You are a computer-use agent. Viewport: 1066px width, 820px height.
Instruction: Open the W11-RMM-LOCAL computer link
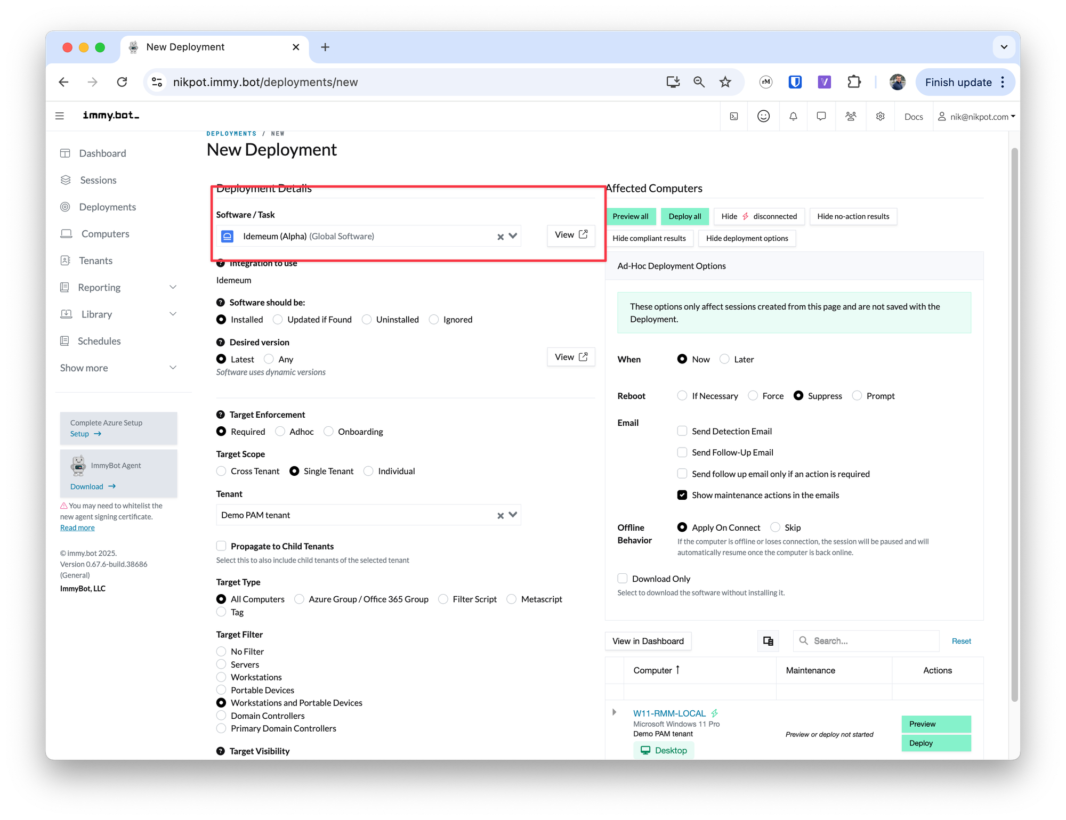click(669, 713)
